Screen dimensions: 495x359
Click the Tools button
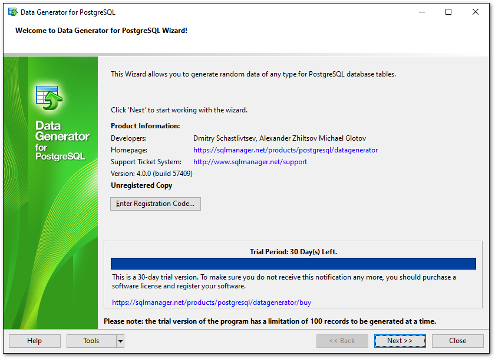pyautogui.click(x=91, y=341)
